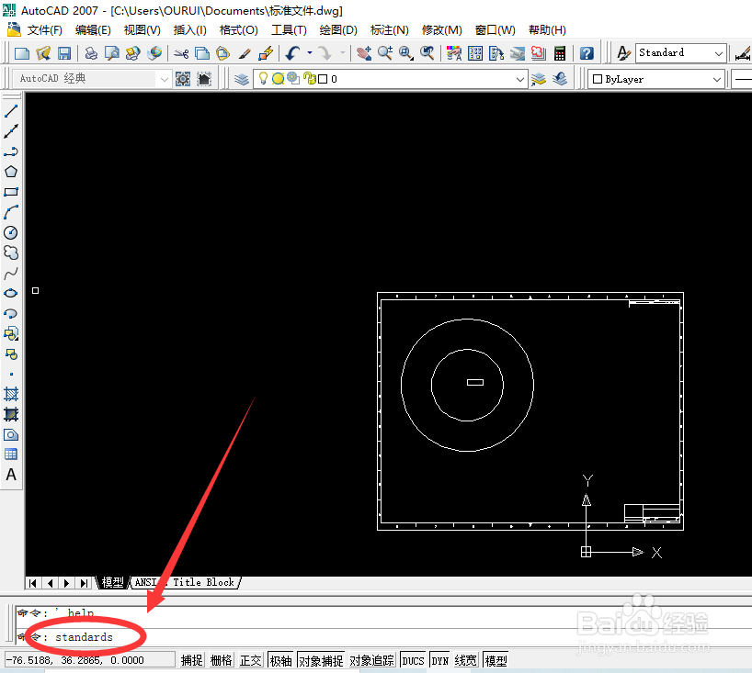752x673 pixels.
Task: Click the Insert Block tool
Action: point(11,333)
